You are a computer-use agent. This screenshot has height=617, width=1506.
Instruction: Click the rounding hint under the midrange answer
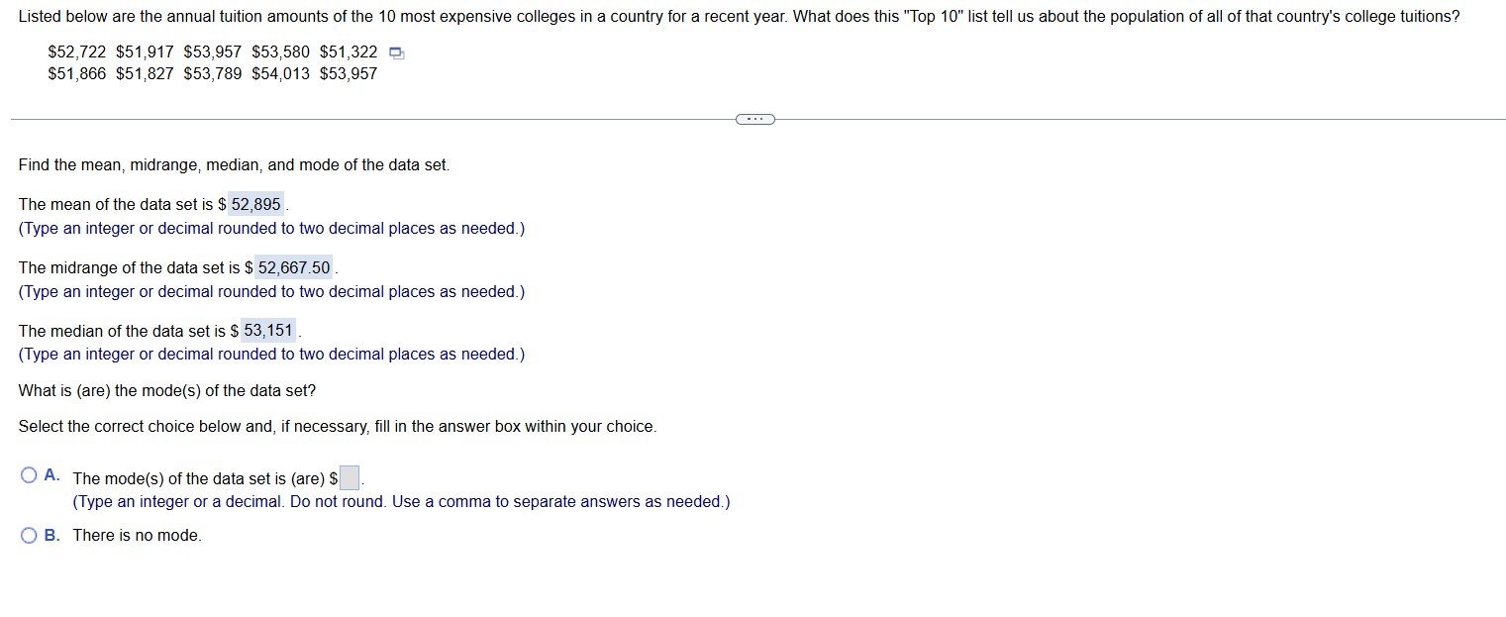coord(271,291)
